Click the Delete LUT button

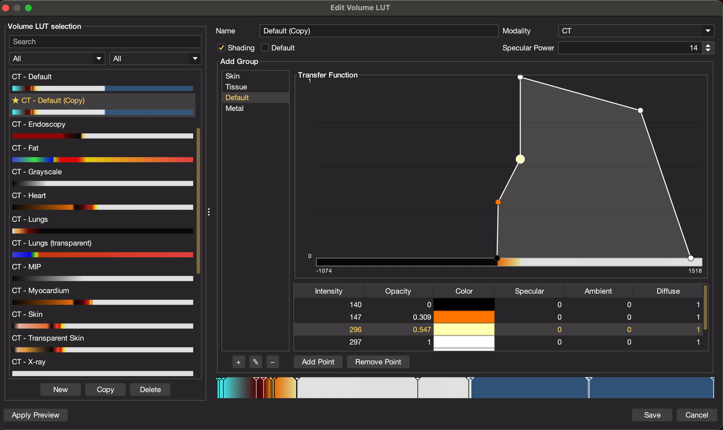click(150, 390)
